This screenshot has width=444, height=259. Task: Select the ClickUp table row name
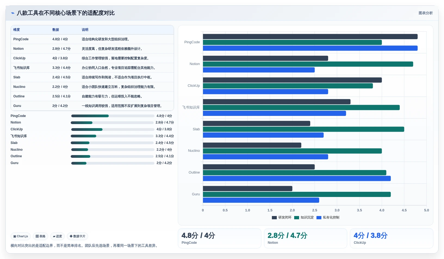coord(19,58)
